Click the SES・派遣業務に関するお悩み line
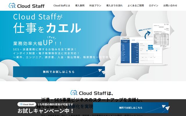Screen dimensions: 186x116 point(44,49)
